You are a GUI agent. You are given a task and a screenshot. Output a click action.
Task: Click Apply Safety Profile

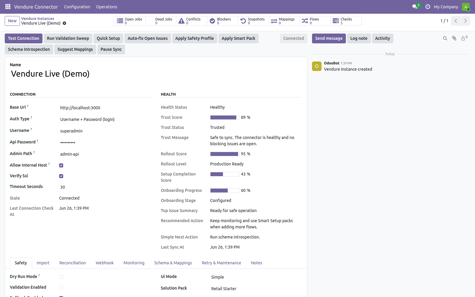(x=194, y=38)
